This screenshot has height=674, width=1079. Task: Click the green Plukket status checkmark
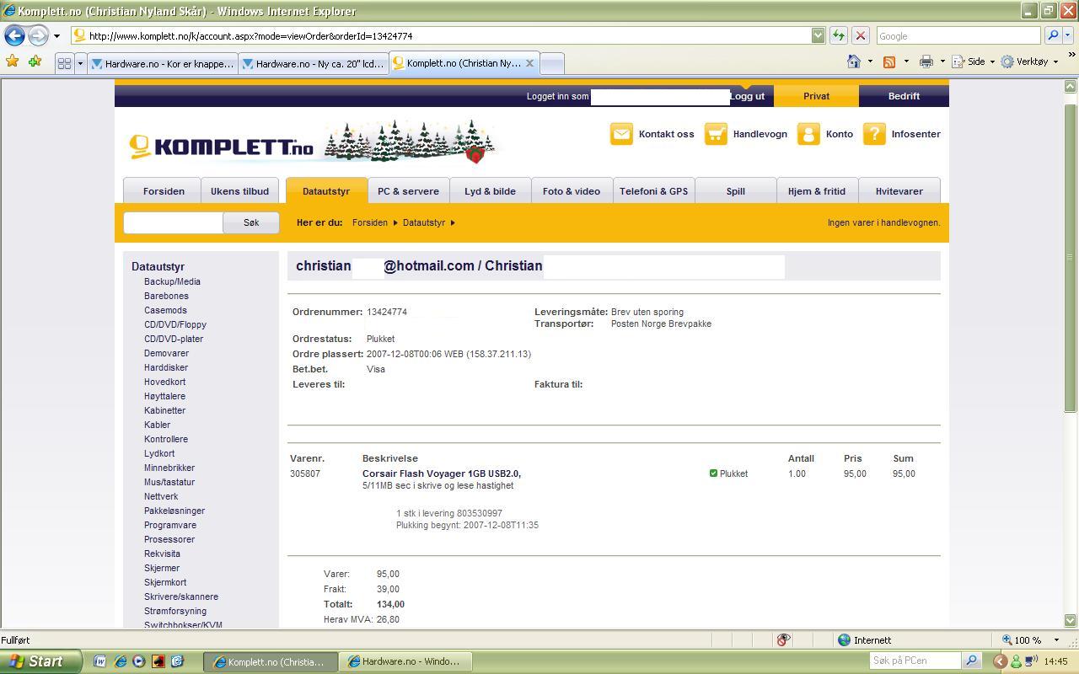pyautogui.click(x=713, y=473)
